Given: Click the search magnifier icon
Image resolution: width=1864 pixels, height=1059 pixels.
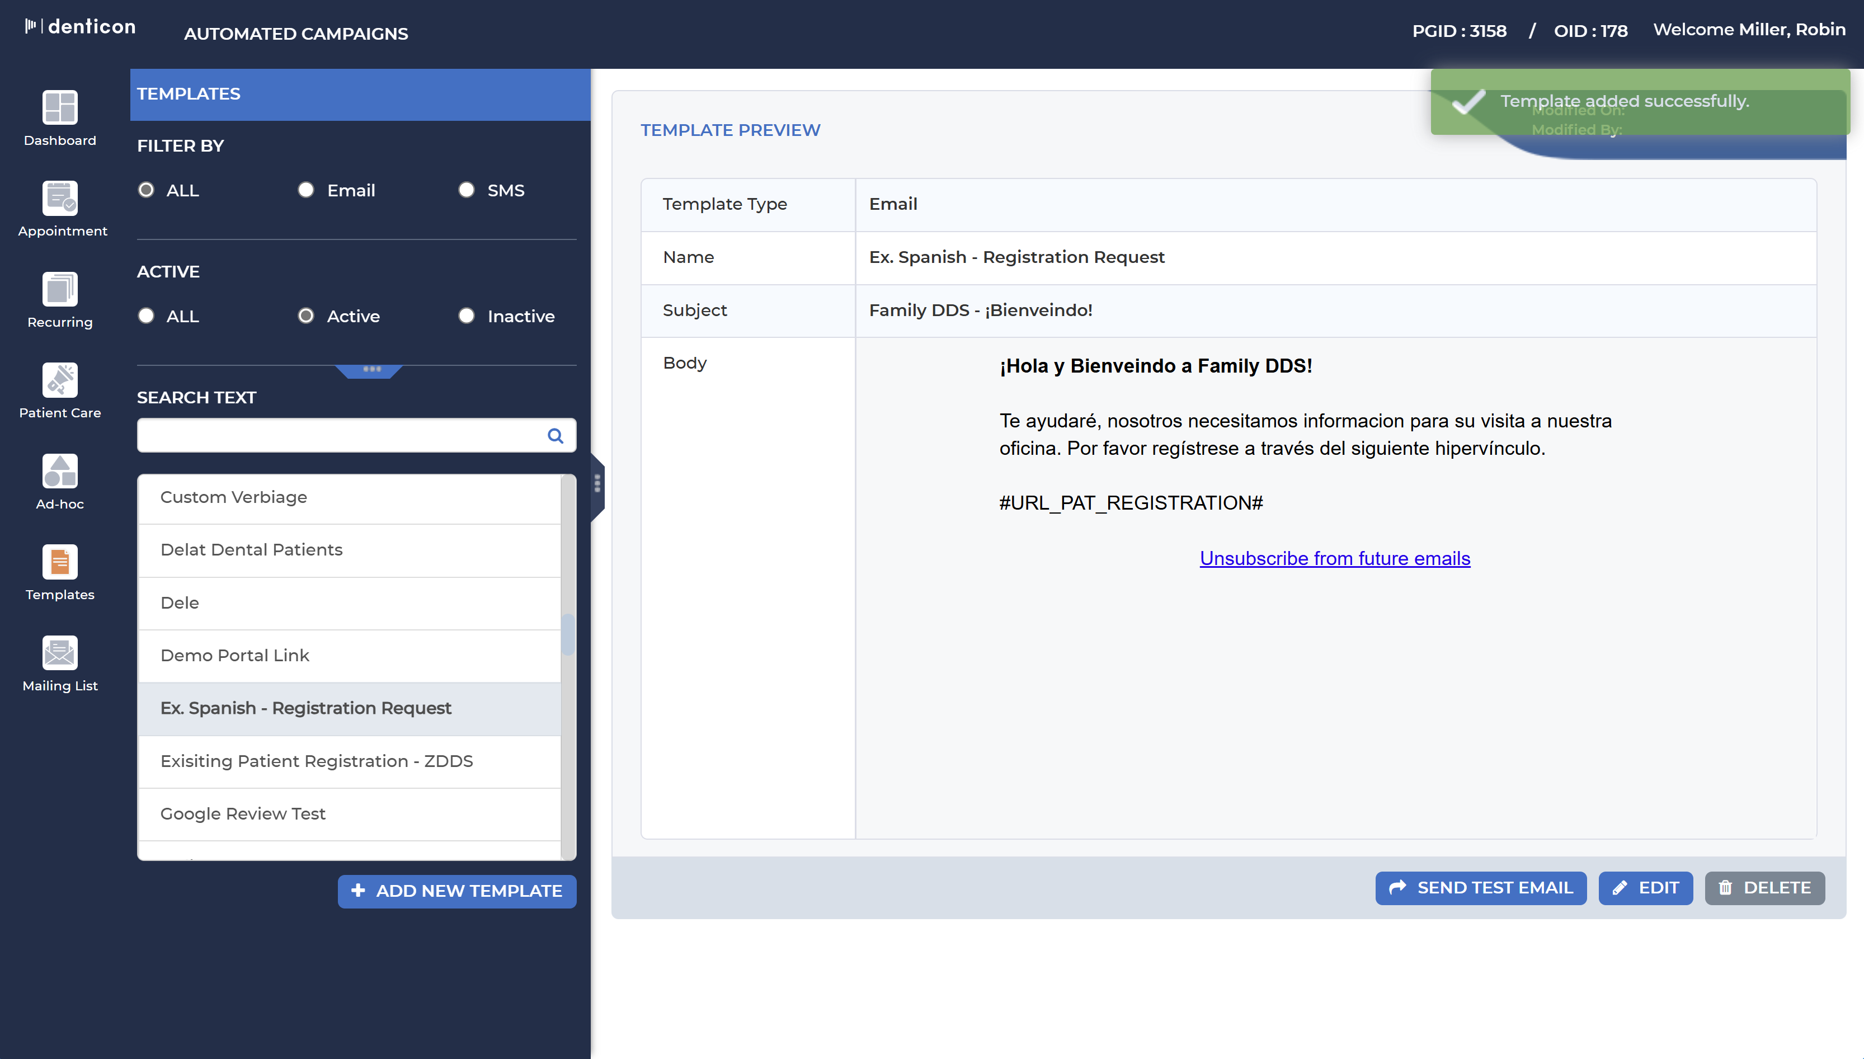Looking at the screenshot, I should (x=555, y=436).
